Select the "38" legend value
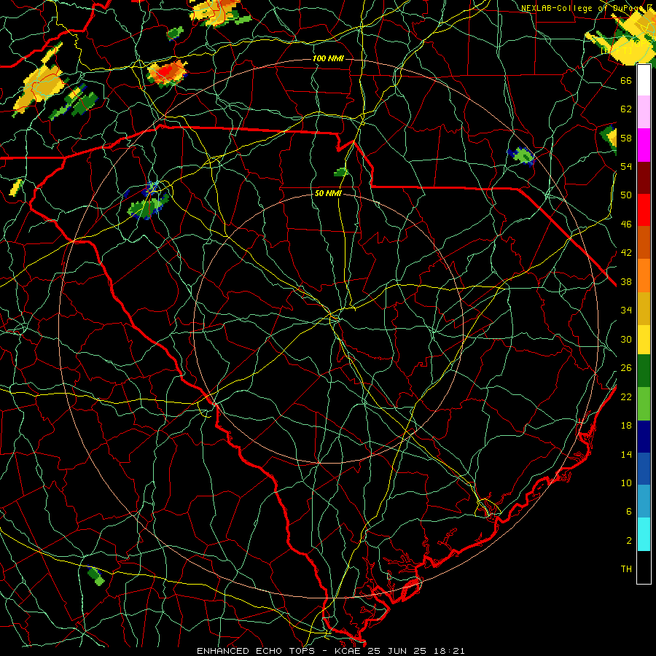 [x=626, y=281]
